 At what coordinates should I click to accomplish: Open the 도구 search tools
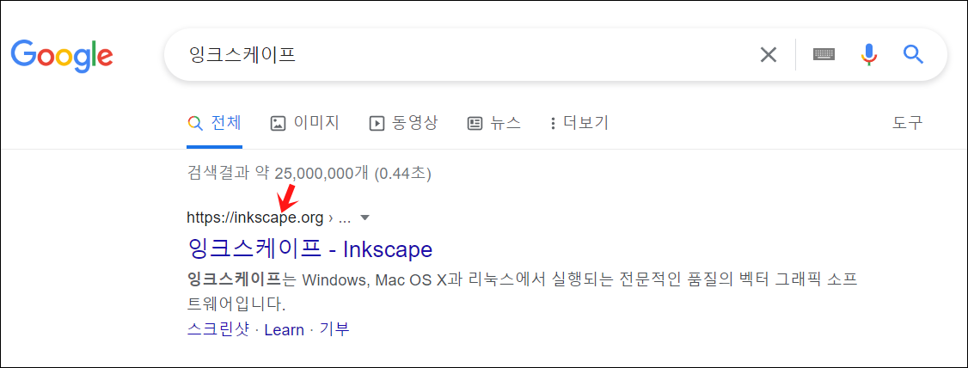click(908, 123)
